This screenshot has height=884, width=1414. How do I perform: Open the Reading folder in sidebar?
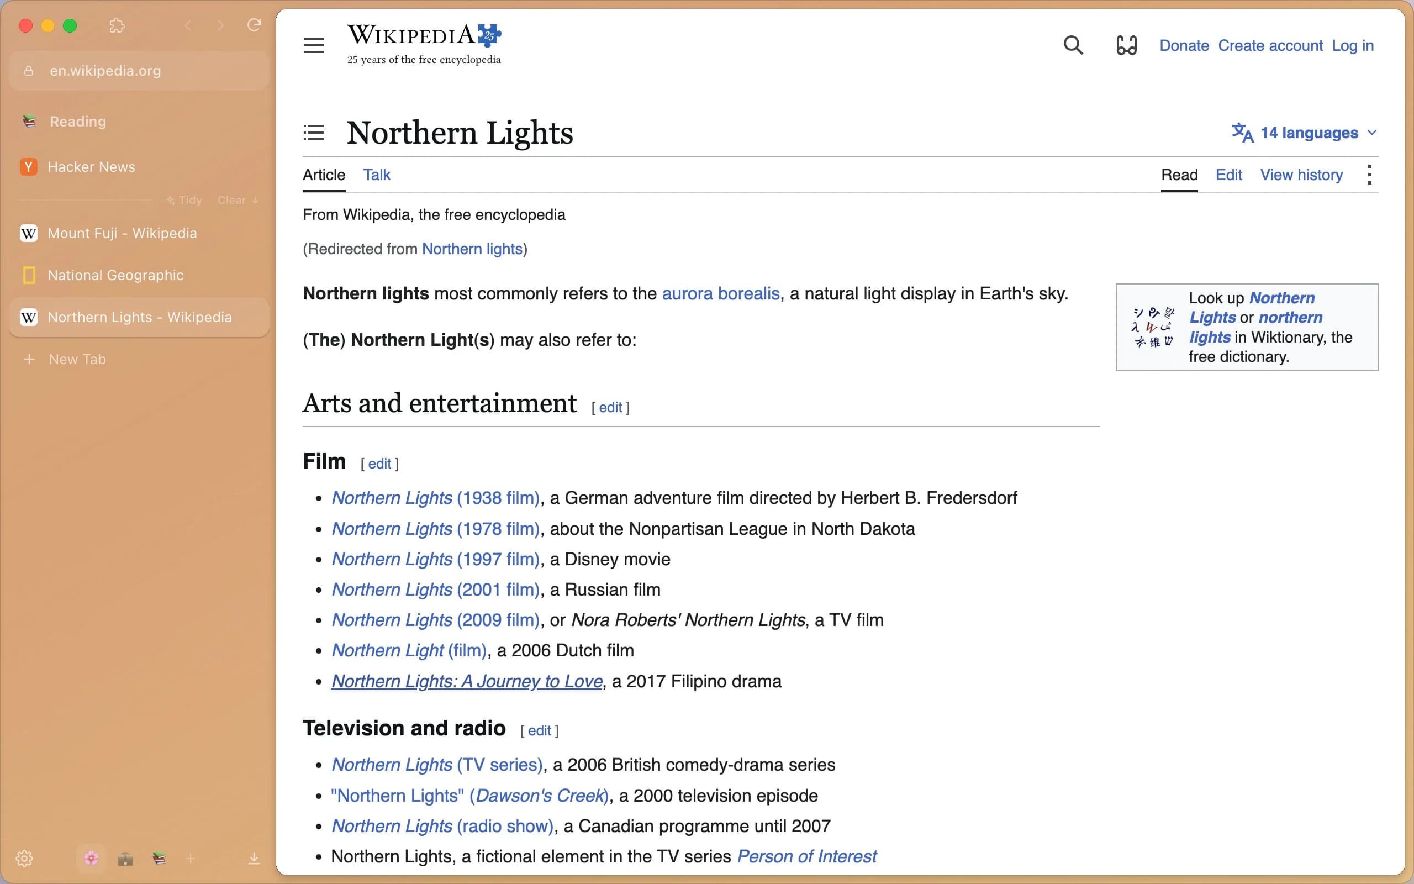point(139,121)
